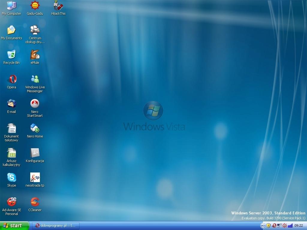The image size is (307, 230).
Task: Select the neostrada tp shortcut
Action: [35, 178]
